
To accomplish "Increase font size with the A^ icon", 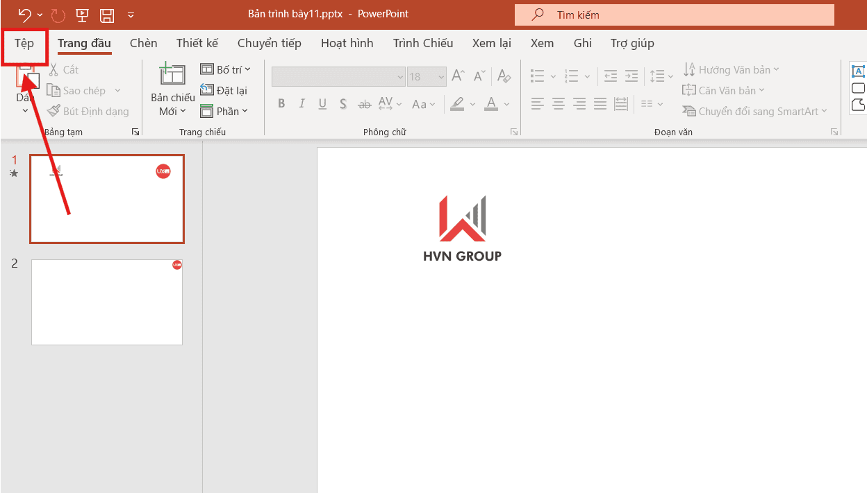I will coord(458,76).
